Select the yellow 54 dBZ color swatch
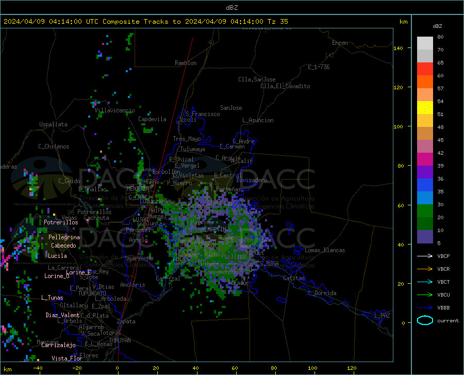The height and width of the screenshot is (375, 464). point(425,108)
